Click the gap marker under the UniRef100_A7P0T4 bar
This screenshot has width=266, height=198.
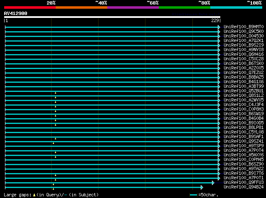click(55, 153)
